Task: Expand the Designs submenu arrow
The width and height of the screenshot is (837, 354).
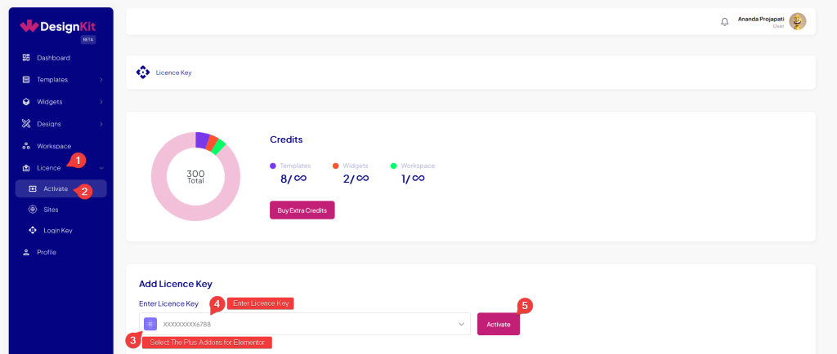Action: coord(101,124)
